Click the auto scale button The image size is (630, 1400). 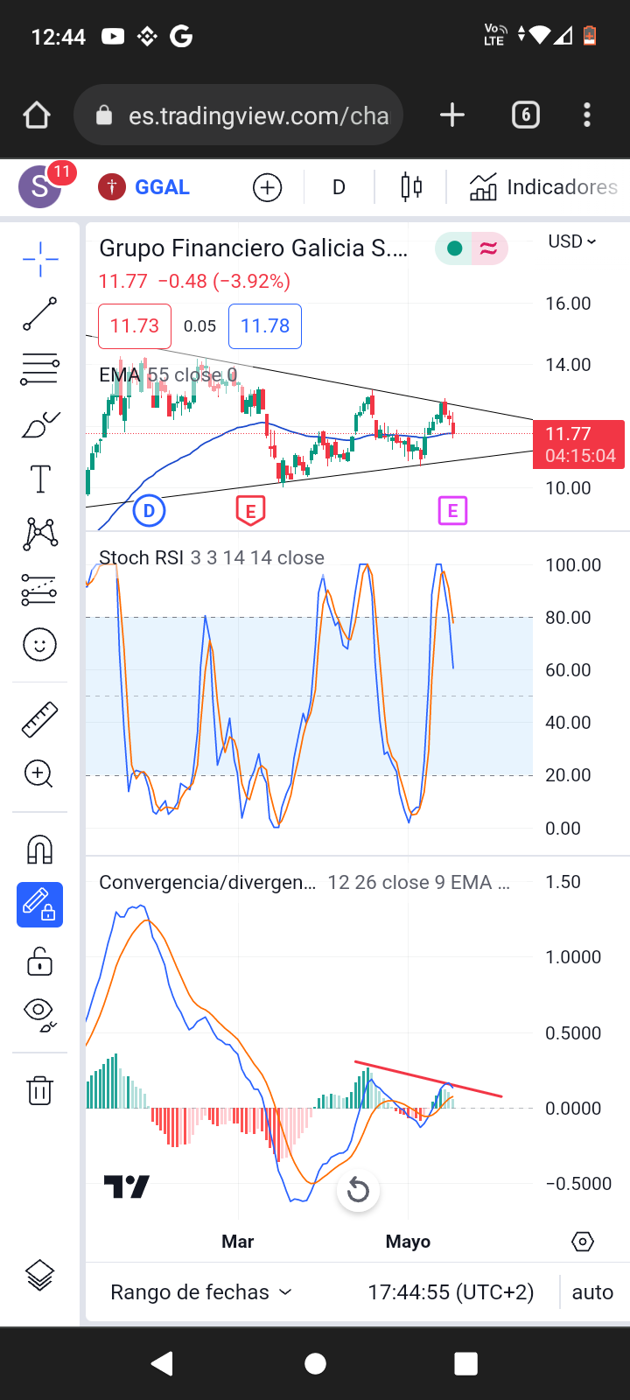(x=592, y=1292)
